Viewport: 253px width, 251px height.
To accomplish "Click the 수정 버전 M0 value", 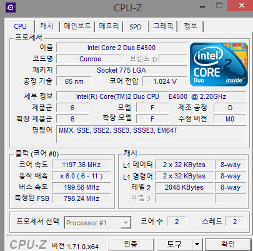I will pos(230,119).
